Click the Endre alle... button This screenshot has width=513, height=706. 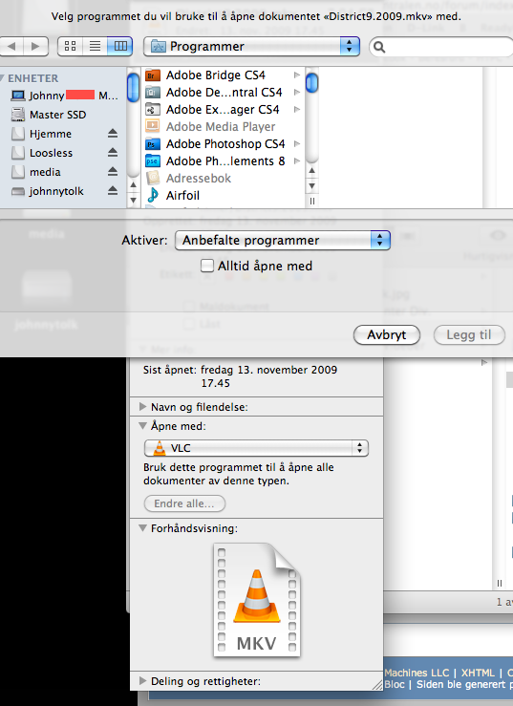click(x=184, y=503)
